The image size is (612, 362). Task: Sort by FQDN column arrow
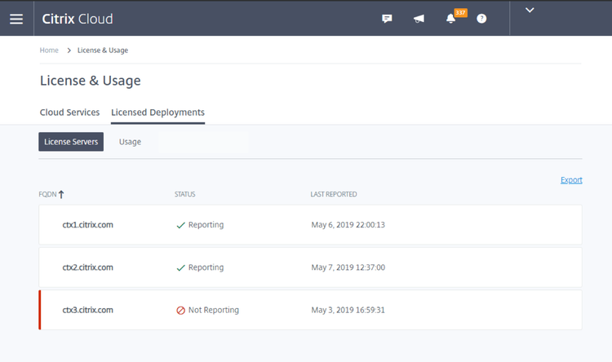click(x=61, y=194)
